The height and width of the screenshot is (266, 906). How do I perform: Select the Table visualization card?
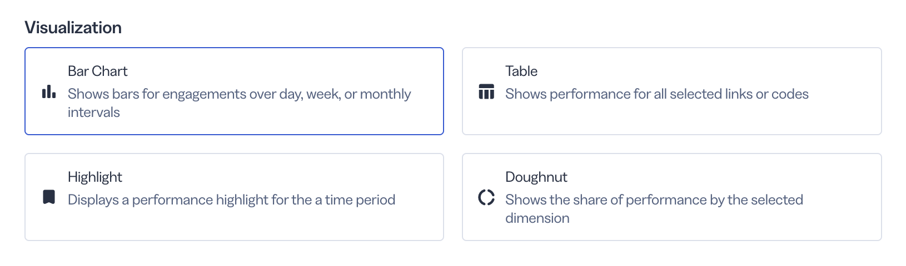(x=671, y=91)
